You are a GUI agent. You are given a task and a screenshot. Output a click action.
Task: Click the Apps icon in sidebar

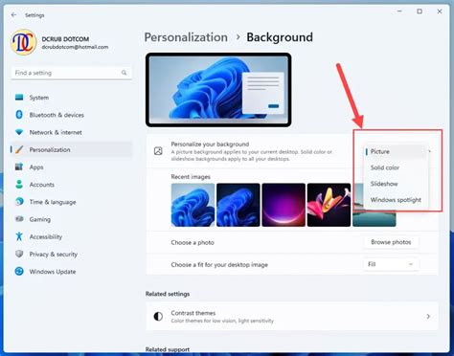coord(19,167)
